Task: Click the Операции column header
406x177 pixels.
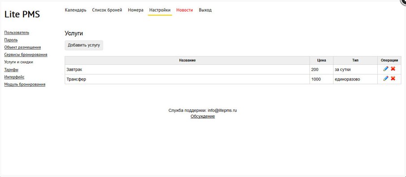Action: click(389, 60)
